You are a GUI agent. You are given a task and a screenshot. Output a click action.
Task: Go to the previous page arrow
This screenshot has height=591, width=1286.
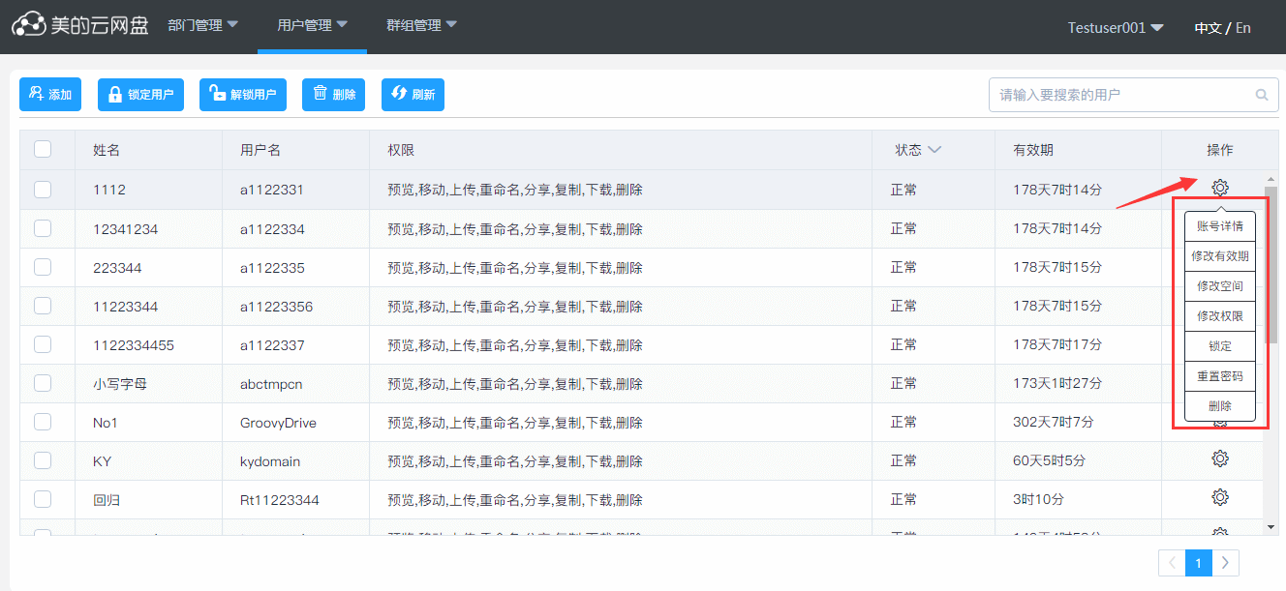(x=1172, y=563)
